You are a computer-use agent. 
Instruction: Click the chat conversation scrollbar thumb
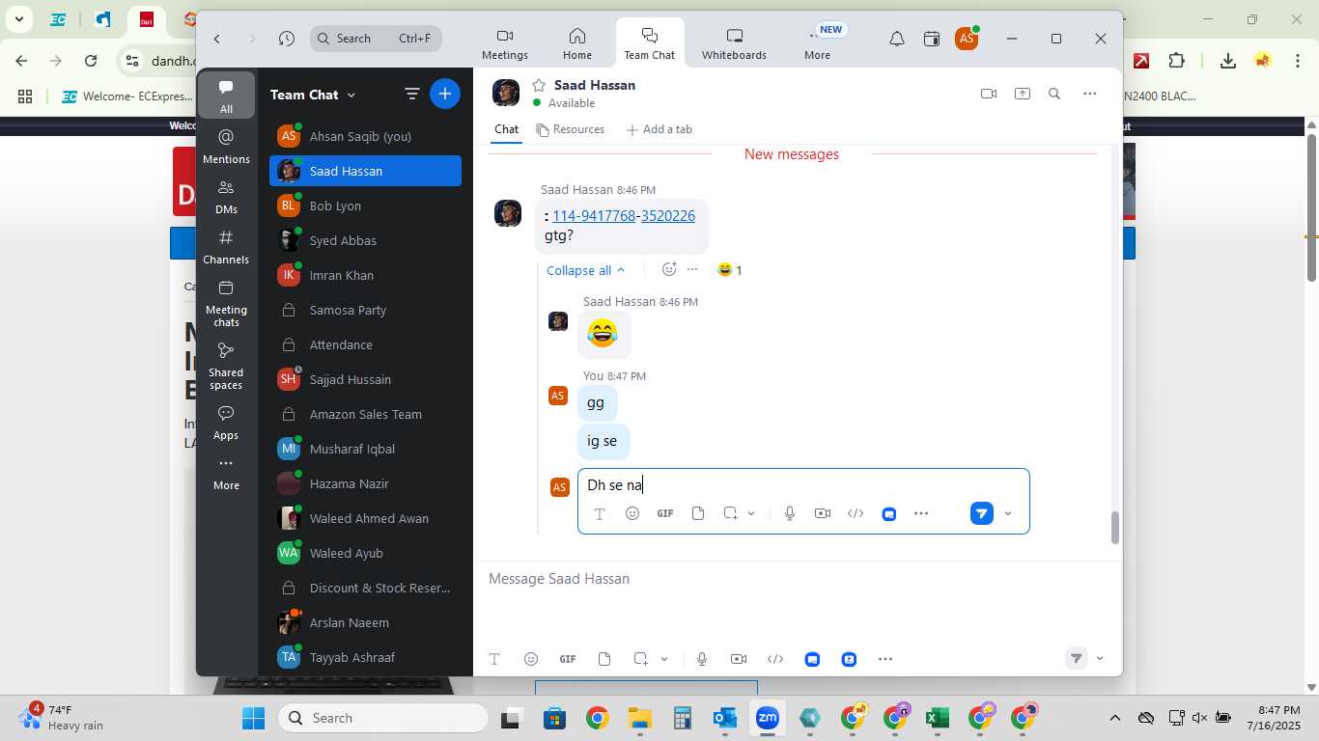pos(1114,527)
